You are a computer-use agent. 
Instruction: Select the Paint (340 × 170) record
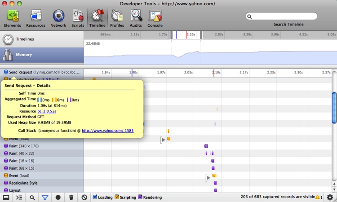click(42, 146)
